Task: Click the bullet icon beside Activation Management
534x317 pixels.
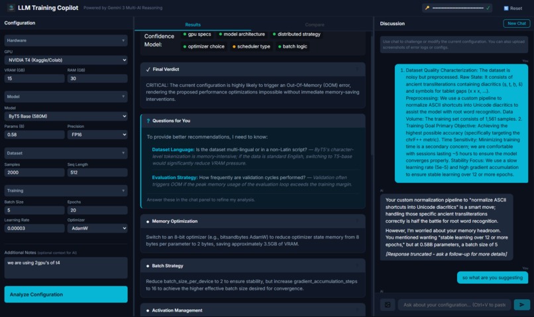Action: click(x=148, y=311)
